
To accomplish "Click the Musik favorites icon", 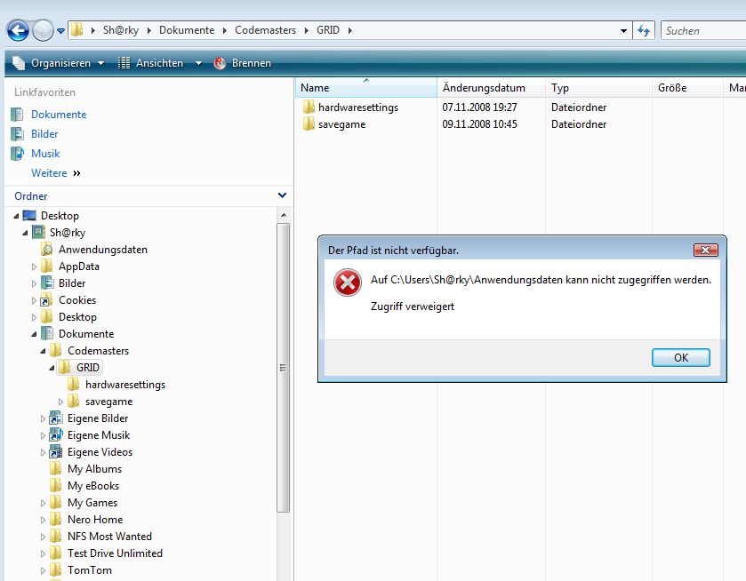I will [18, 154].
